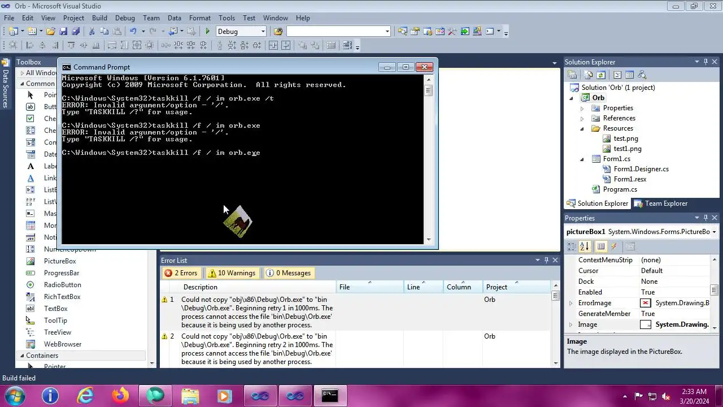Image resolution: width=723 pixels, height=407 pixels.
Task: Open the pictureBox1 object selector dropdown
Action: [714, 232]
